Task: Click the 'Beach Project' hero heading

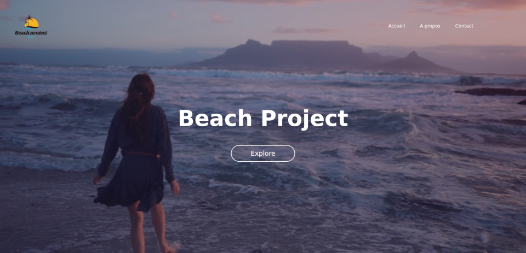Action: point(263,119)
